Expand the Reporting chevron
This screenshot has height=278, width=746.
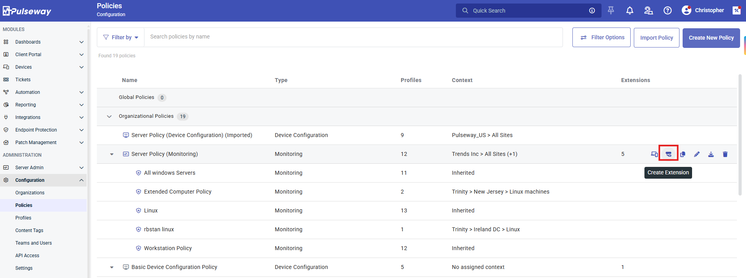pos(81,105)
